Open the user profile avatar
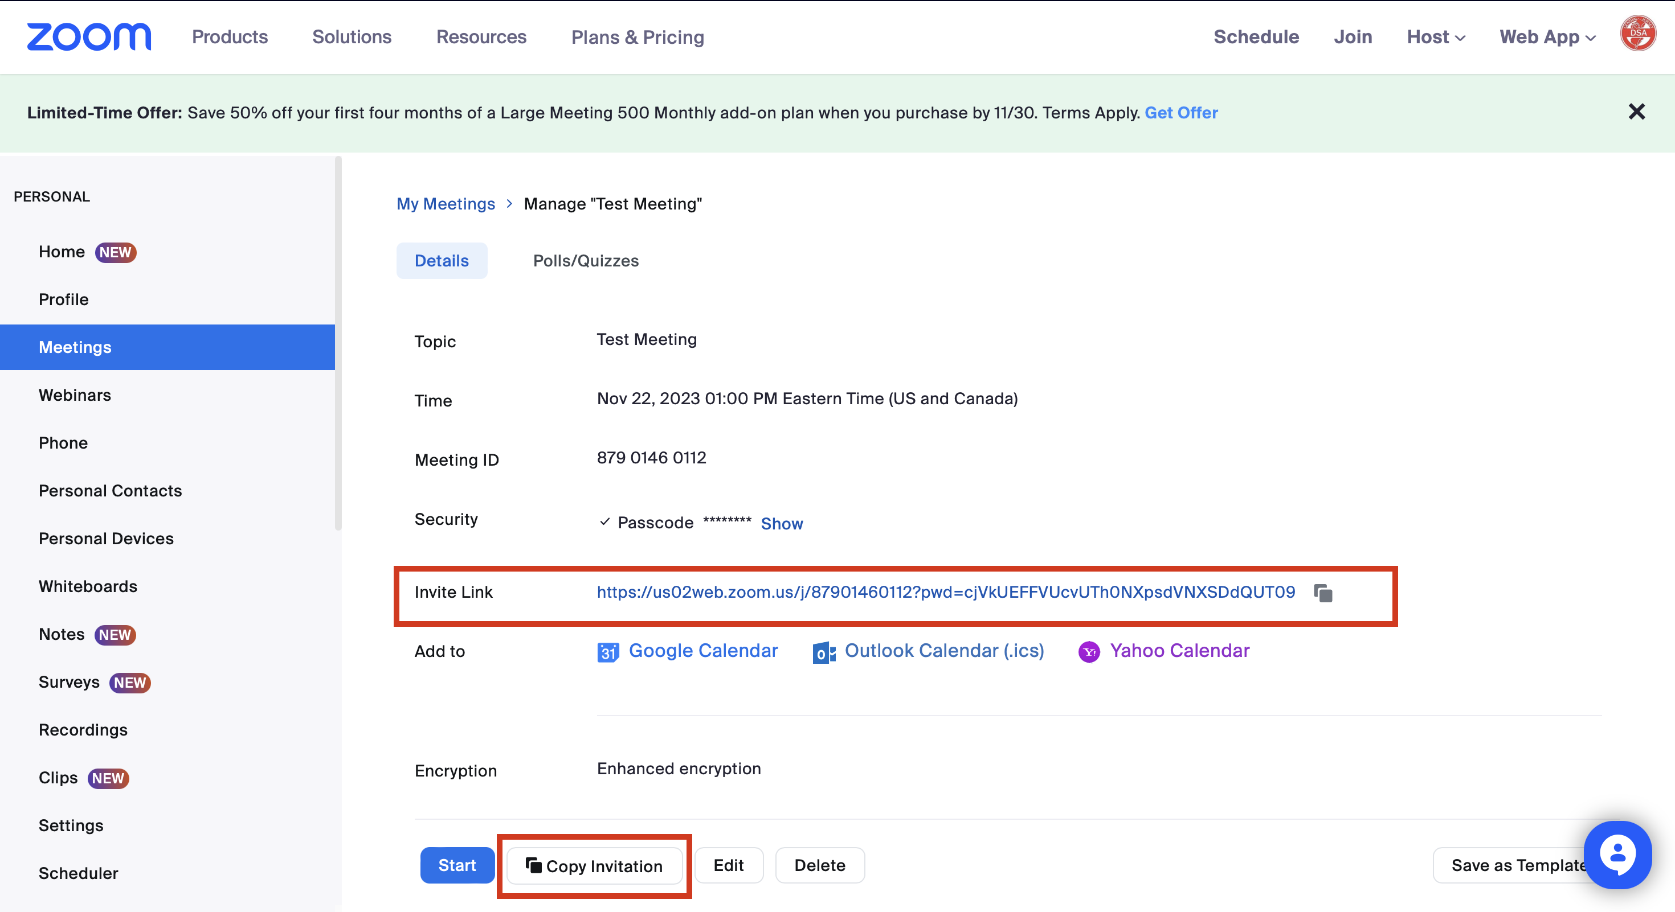Screen dimensions: 1675x912 coord(1637,34)
